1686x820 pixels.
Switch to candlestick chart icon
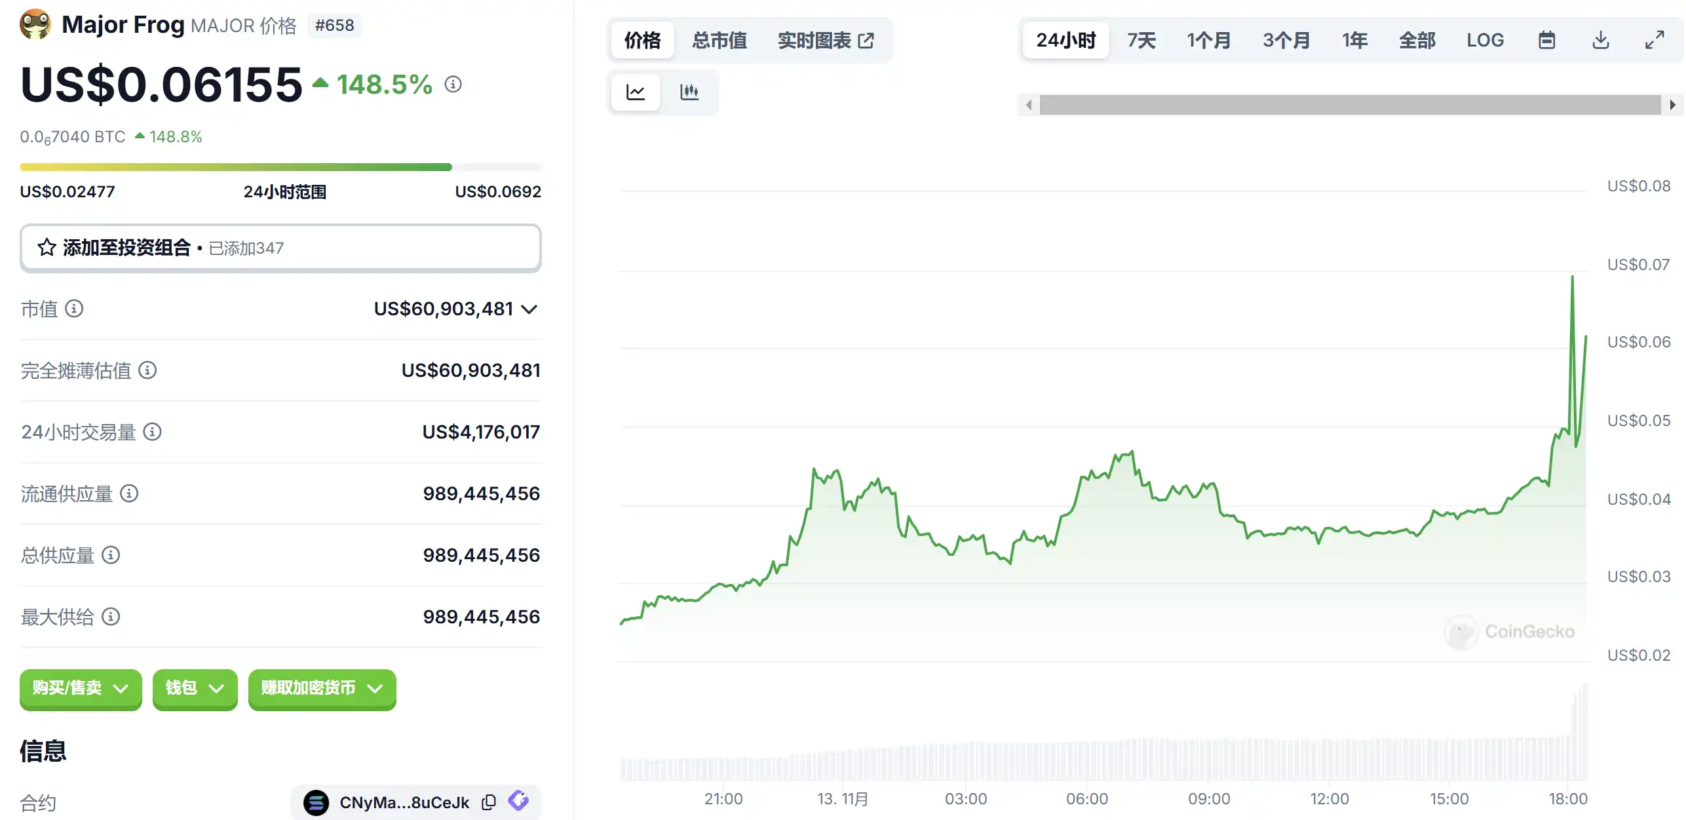point(689,92)
